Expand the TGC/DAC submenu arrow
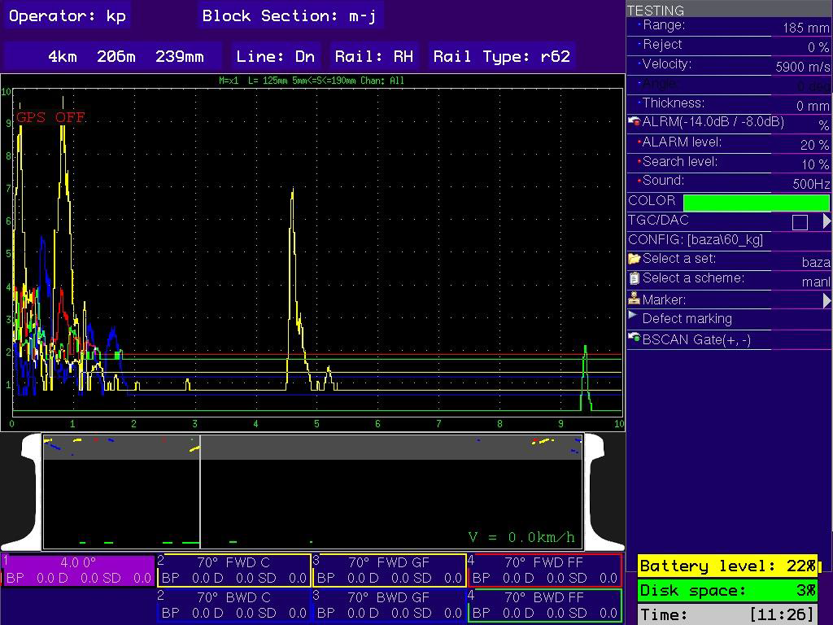The image size is (833, 625). pos(826,221)
